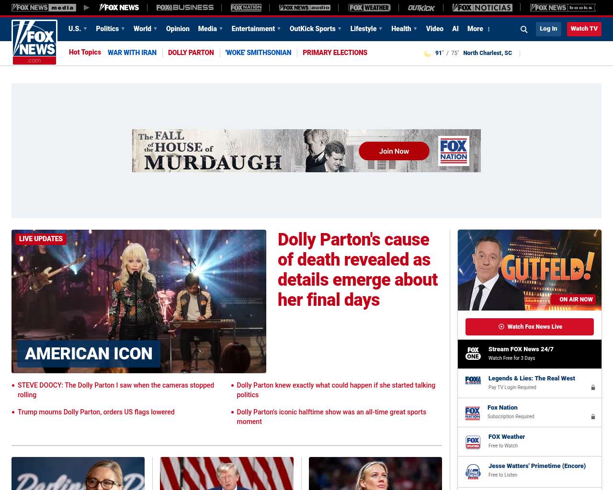Open the More menu
This screenshot has height=490, width=613.
475,29
